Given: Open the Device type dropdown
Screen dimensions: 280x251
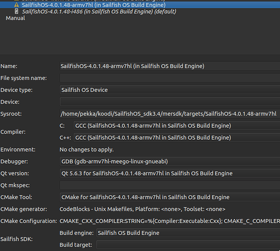Looking at the screenshot, I should tap(170, 90).
